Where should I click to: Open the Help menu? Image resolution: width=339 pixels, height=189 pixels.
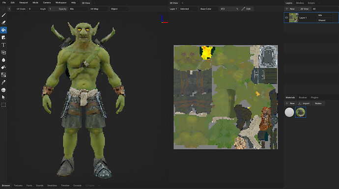73,3
